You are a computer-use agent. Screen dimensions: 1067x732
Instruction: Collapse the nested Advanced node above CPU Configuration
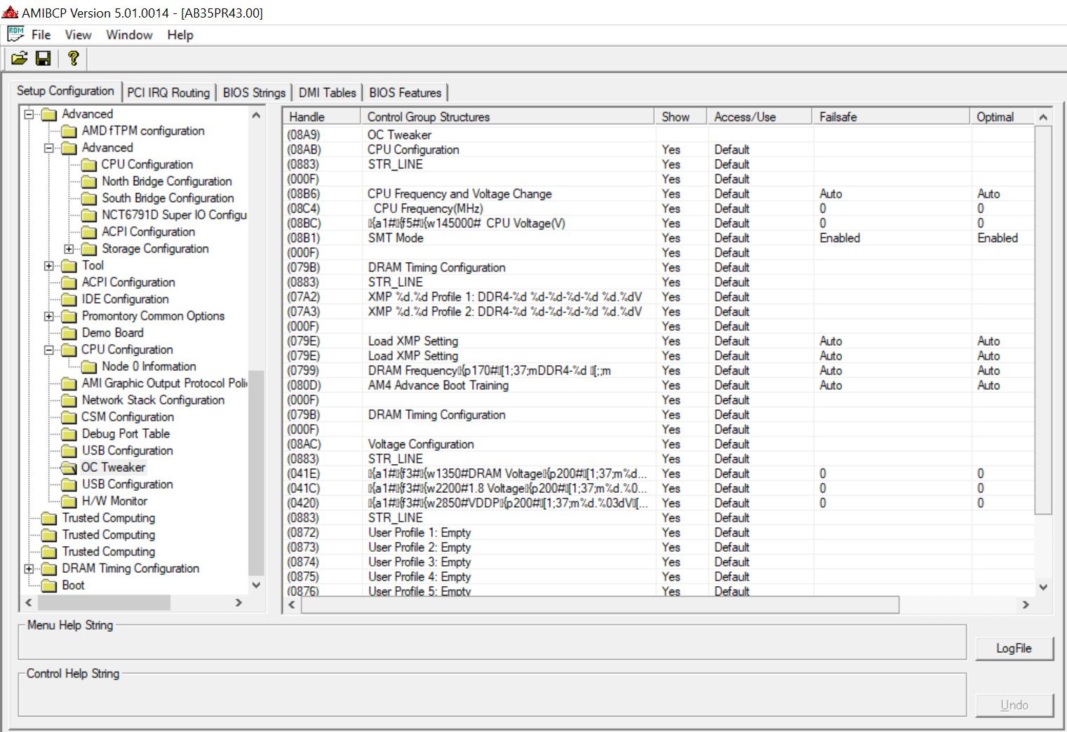pos(48,148)
